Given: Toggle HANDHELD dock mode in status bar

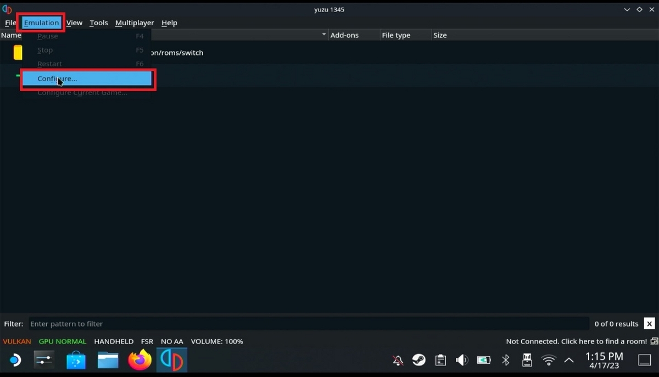Looking at the screenshot, I should point(114,341).
